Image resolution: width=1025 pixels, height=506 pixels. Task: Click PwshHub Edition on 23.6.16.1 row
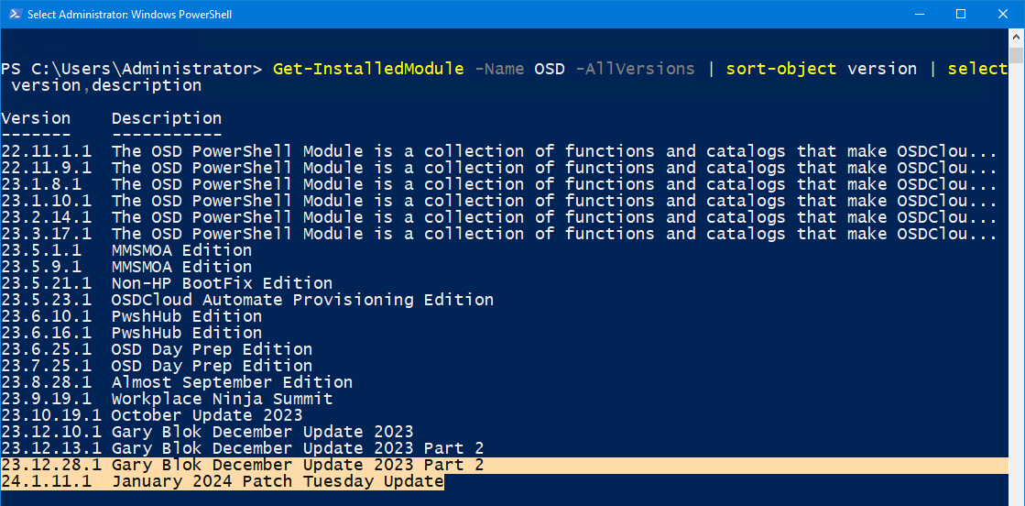[187, 333]
